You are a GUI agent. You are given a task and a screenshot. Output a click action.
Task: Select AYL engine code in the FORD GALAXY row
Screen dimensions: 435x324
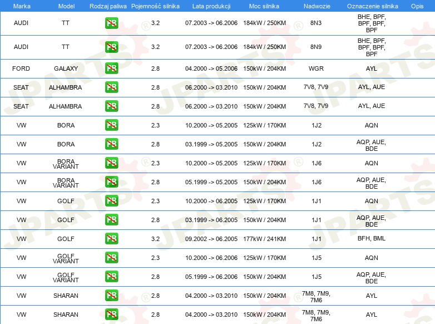[x=372, y=68]
